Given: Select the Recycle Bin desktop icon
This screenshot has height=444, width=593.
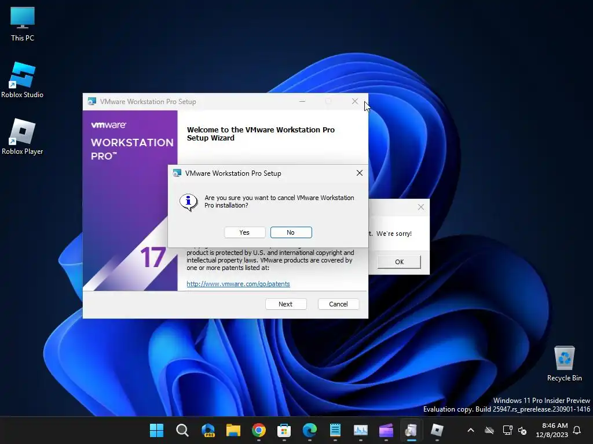Looking at the screenshot, I should pos(564,363).
